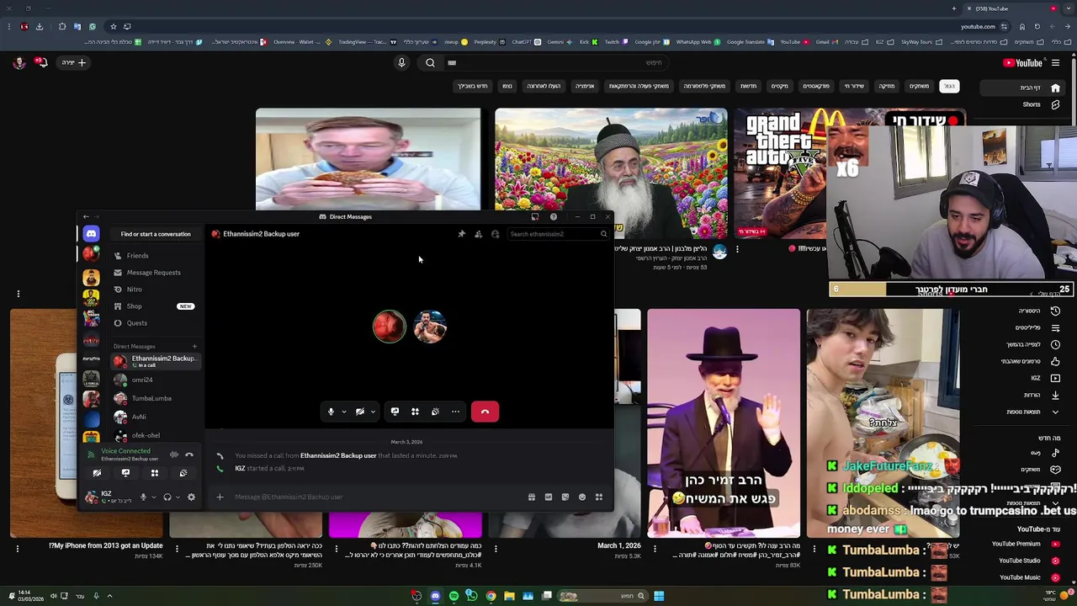Open emoji picker in message bar
1077x606 pixels.
(582, 497)
